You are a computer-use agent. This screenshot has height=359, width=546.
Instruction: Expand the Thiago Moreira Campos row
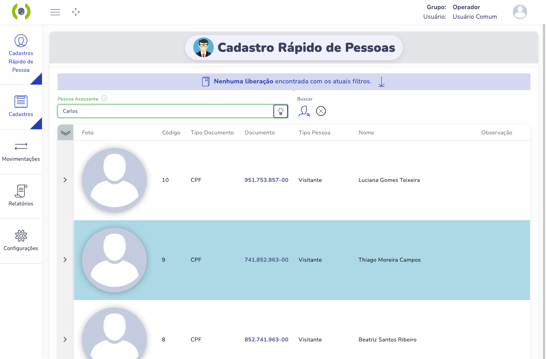(65, 260)
